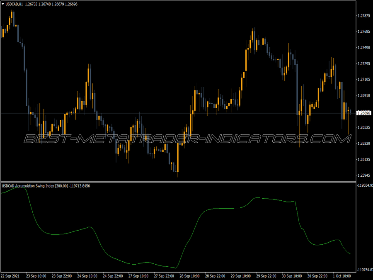Click the 29 Sep 22:00 time label
Screen dimensions: 373x280
click(266, 276)
